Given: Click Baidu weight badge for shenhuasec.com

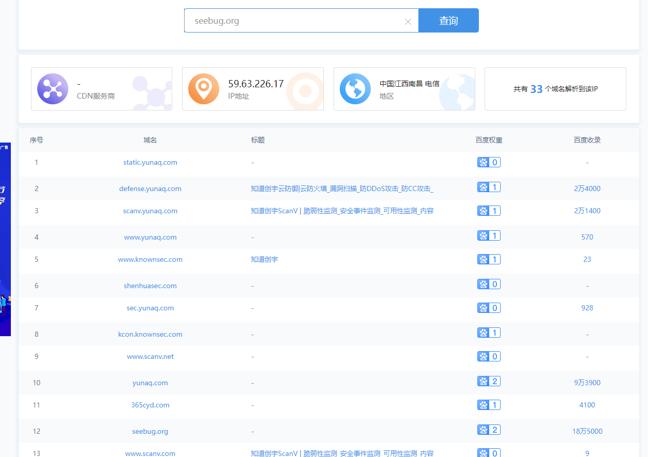Looking at the screenshot, I should click(489, 284).
